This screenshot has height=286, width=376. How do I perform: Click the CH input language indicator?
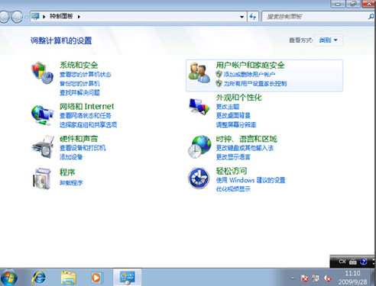click(342, 262)
